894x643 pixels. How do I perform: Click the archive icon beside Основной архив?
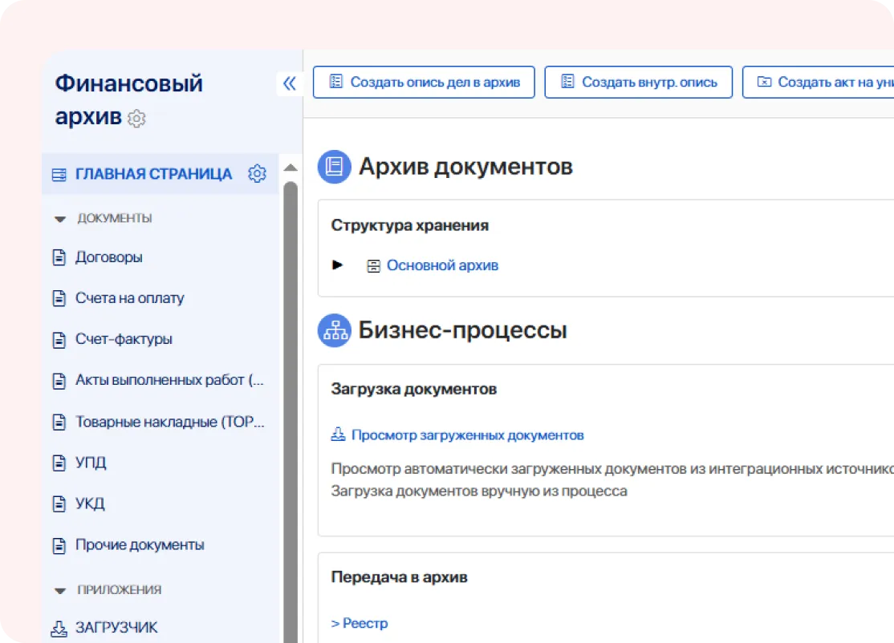(373, 265)
